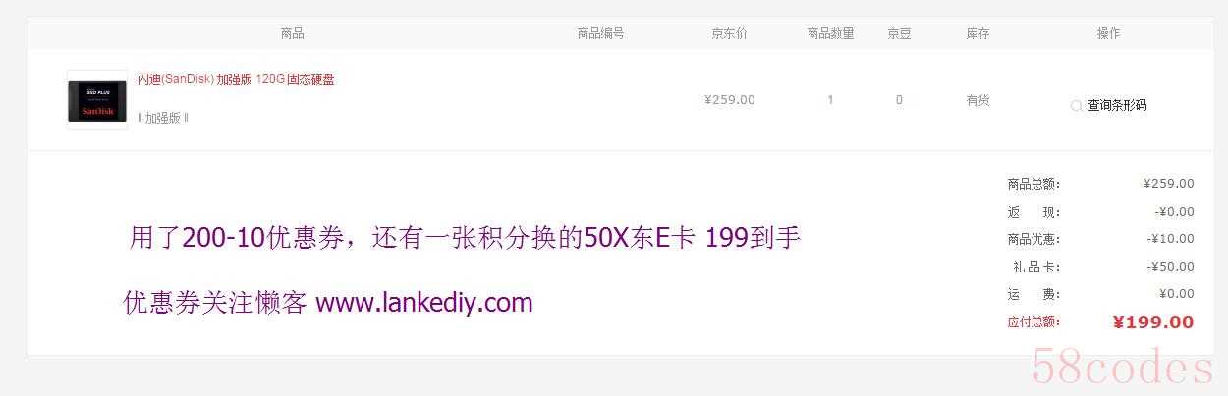Click the 商品 column header
1228x396 pixels.
point(292,33)
